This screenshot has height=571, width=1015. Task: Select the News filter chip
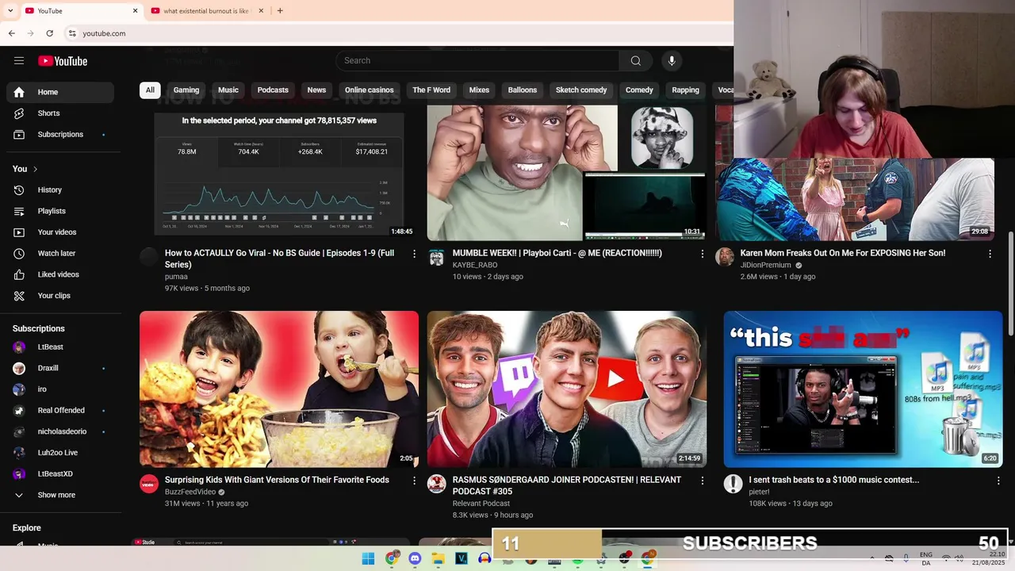pos(316,90)
